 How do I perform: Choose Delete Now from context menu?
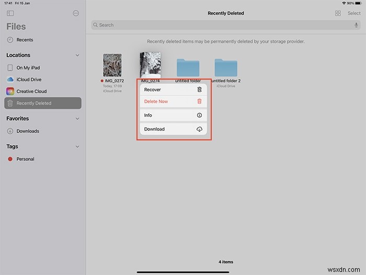pos(173,102)
